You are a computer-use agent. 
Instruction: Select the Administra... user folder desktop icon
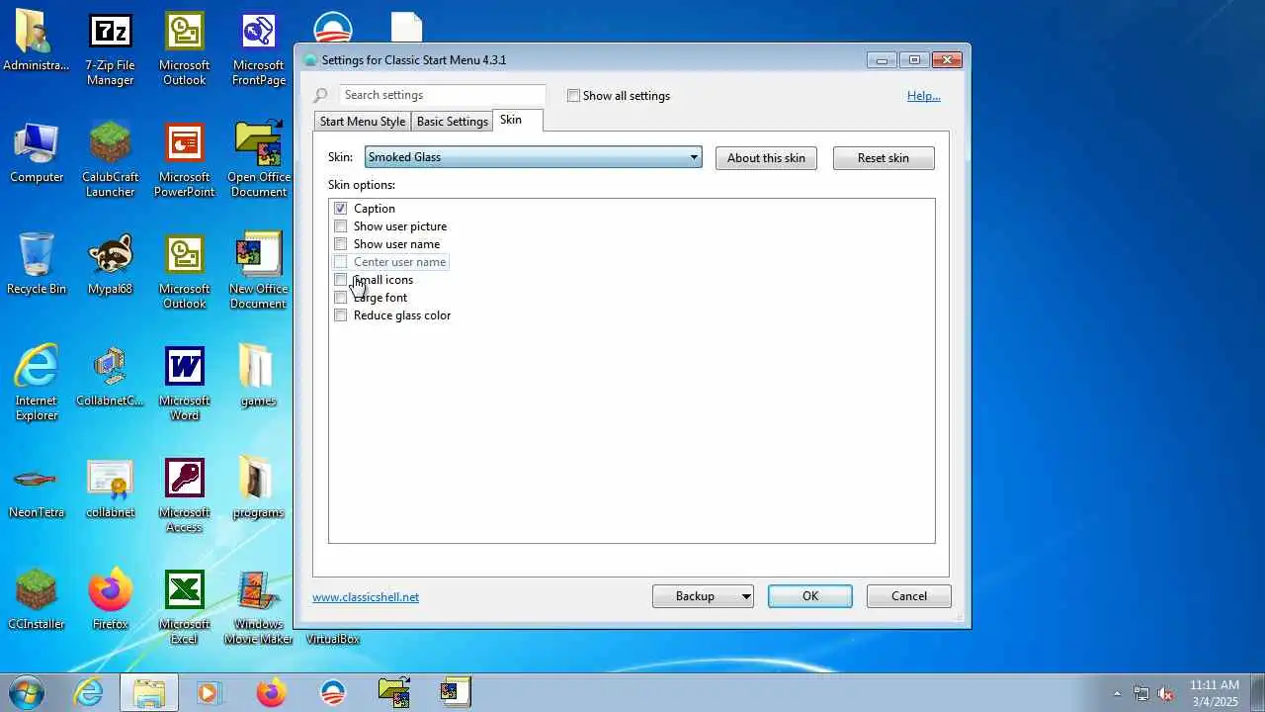[x=37, y=42]
